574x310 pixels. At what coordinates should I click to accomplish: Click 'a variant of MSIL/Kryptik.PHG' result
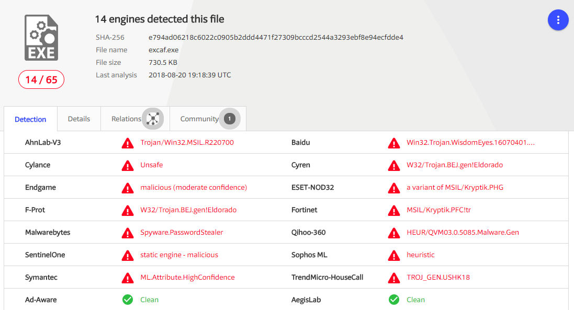(x=455, y=188)
